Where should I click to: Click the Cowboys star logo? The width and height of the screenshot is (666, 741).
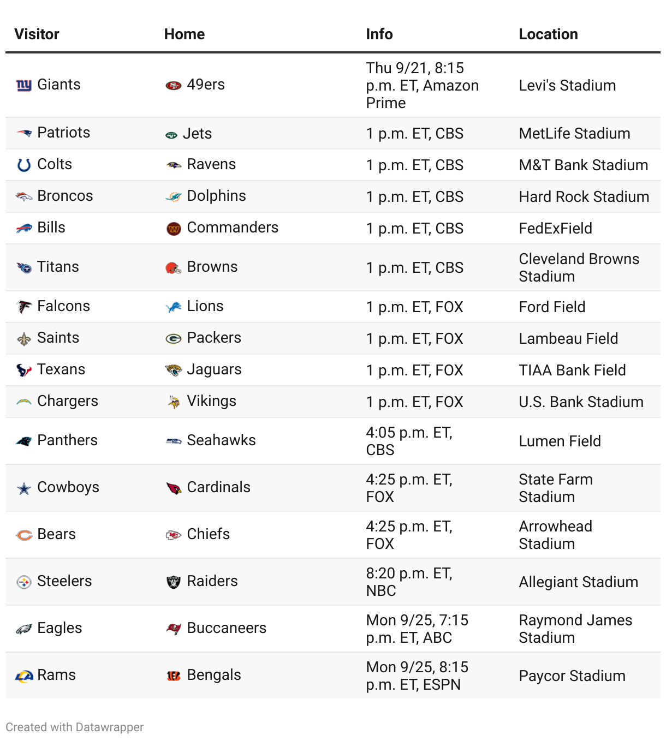pos(24,488)
